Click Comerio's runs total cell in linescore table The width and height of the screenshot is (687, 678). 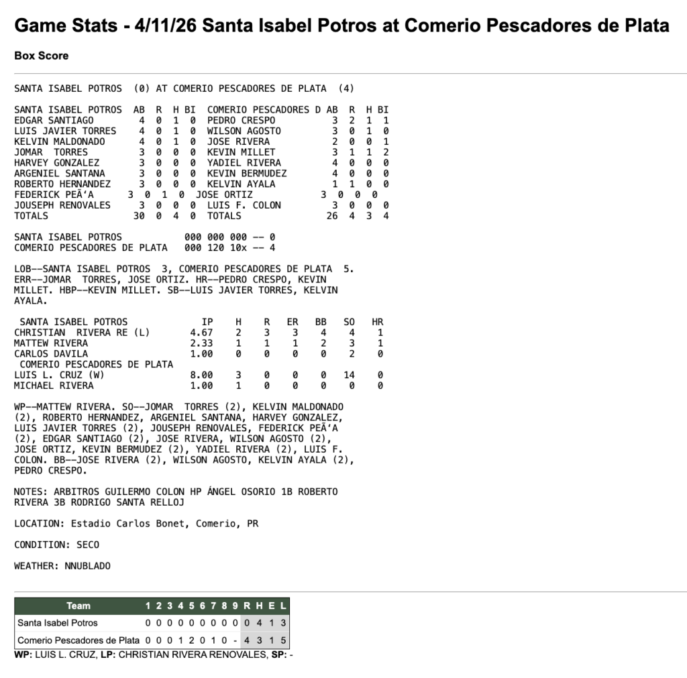247,640
